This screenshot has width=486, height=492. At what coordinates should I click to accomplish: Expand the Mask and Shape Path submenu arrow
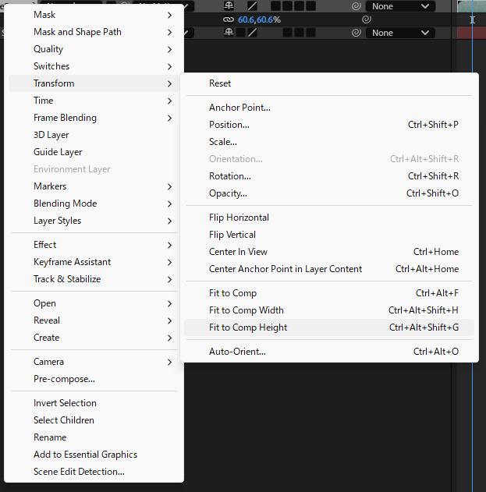pos(169,32)
